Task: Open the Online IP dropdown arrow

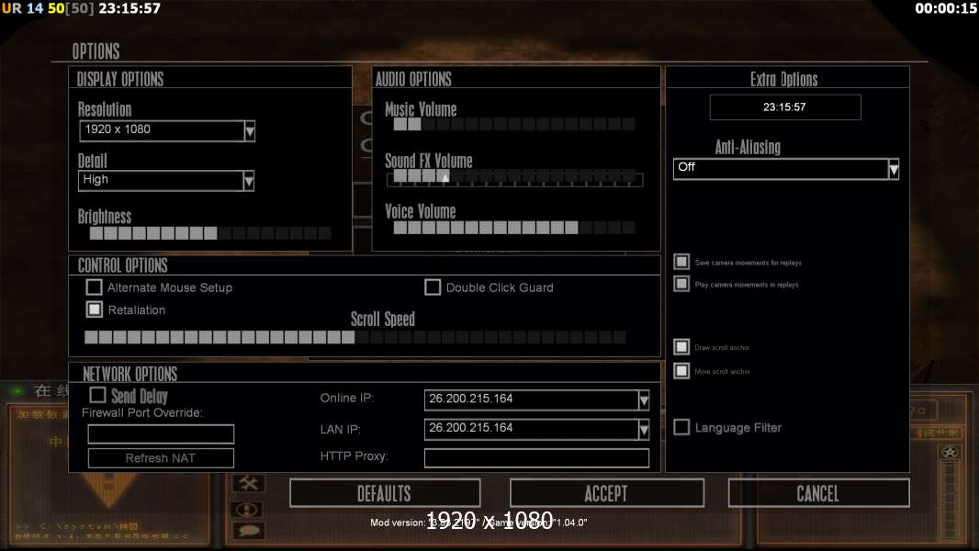Action: [644, 400]
